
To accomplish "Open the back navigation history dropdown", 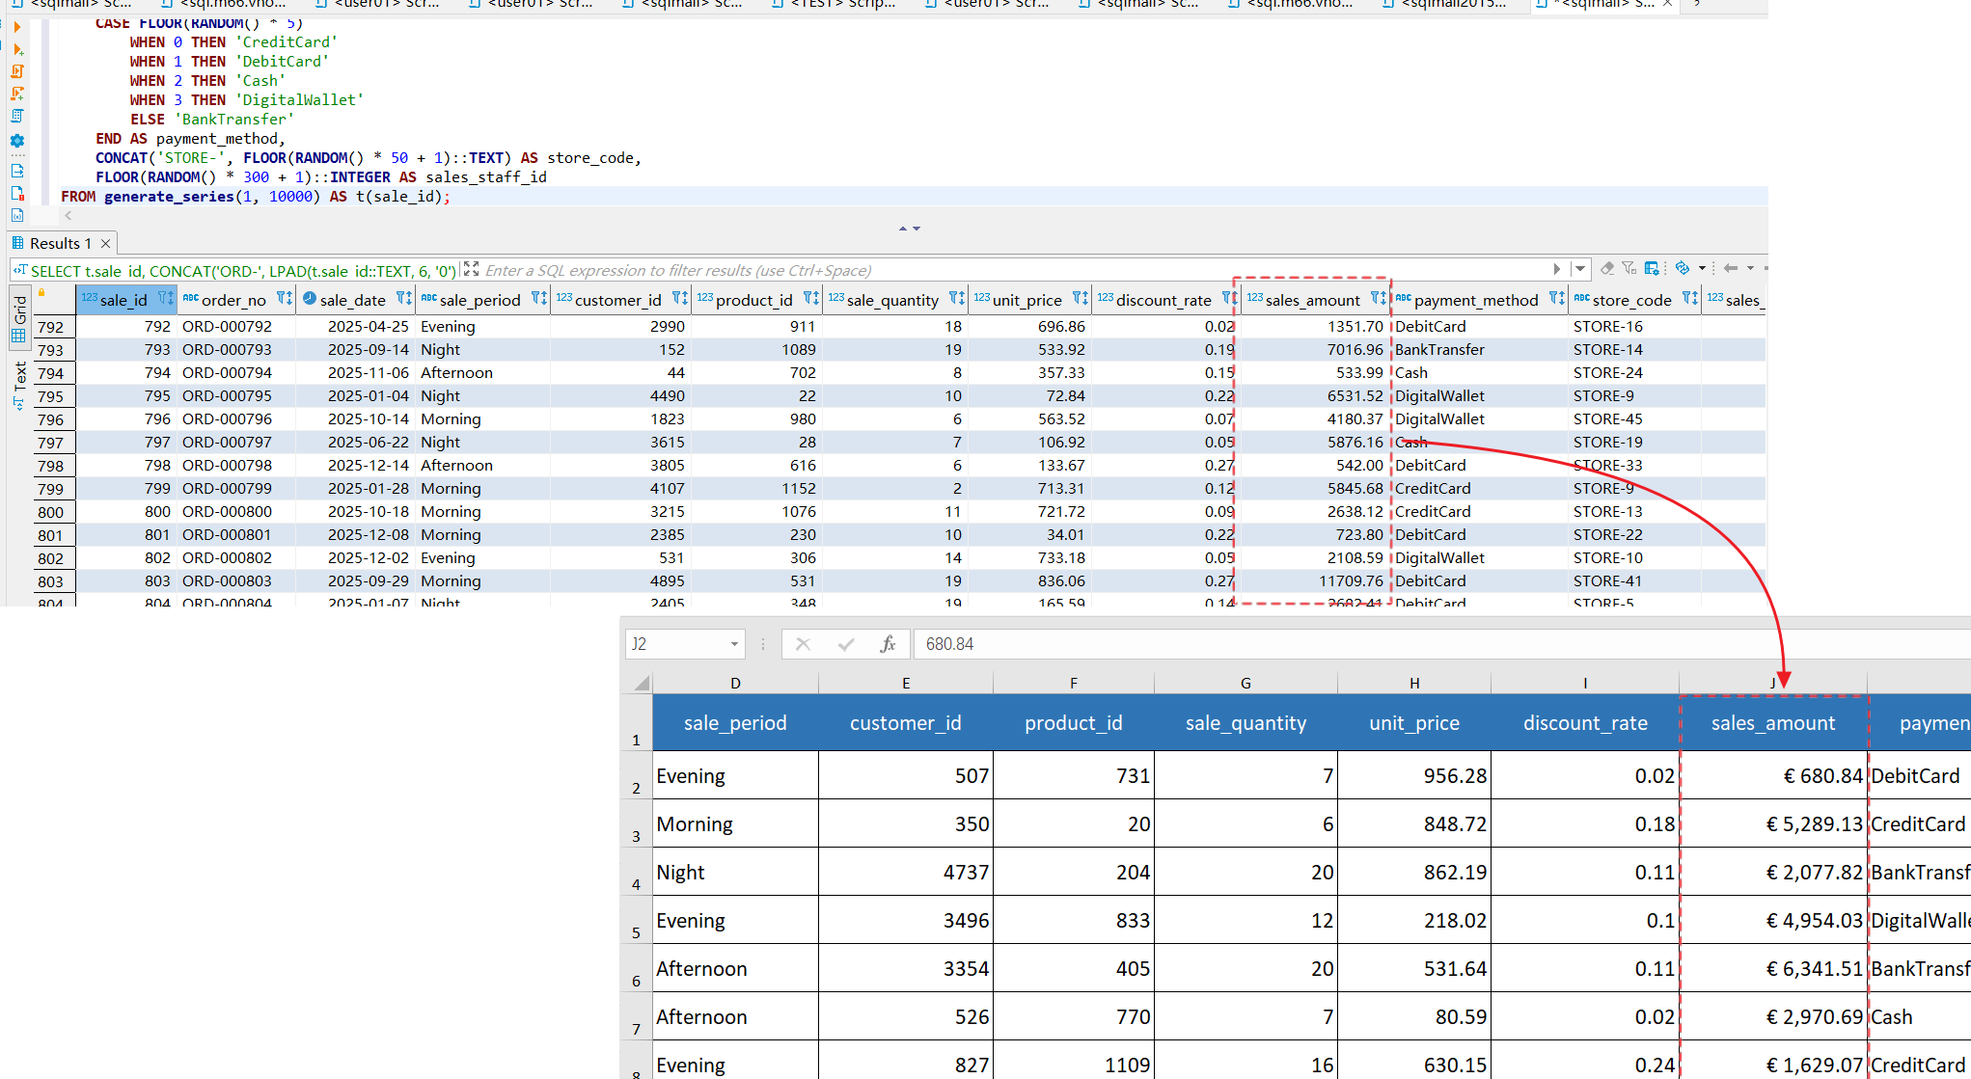I will (x=1749, y=268).
